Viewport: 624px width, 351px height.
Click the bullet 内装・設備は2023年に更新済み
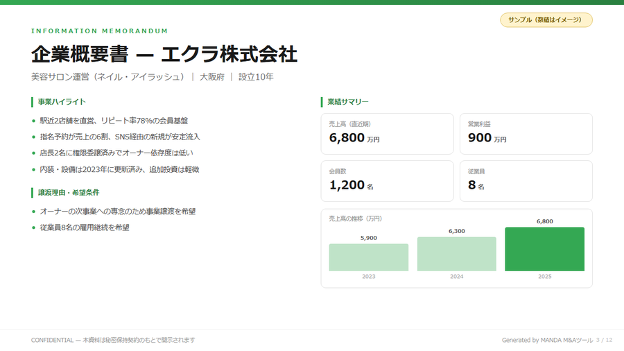tap(119, 169)
